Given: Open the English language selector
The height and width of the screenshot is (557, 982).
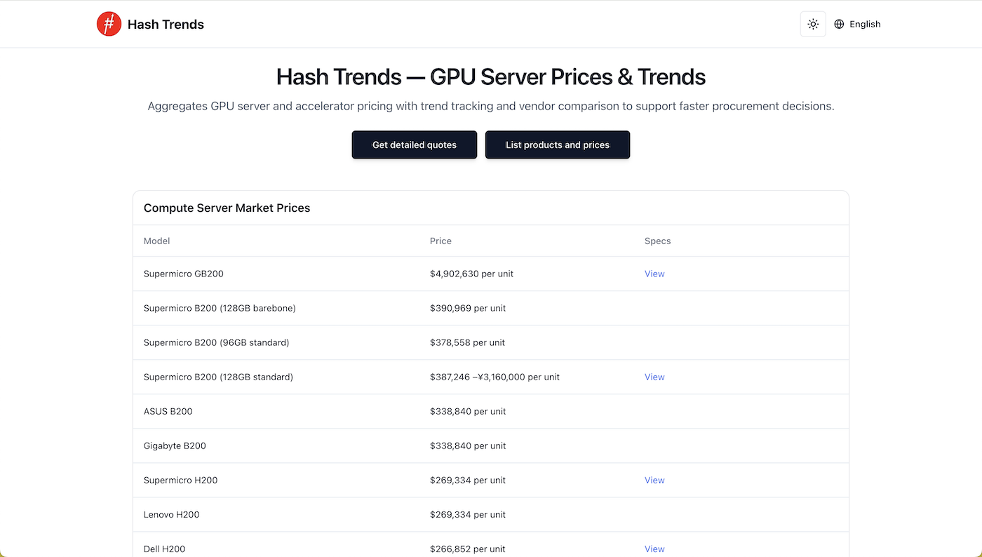Looking at the screenshot, I should [x=857, y=24].
